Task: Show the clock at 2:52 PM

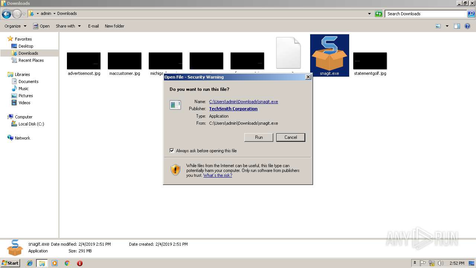Action: [x=457, y=263]
